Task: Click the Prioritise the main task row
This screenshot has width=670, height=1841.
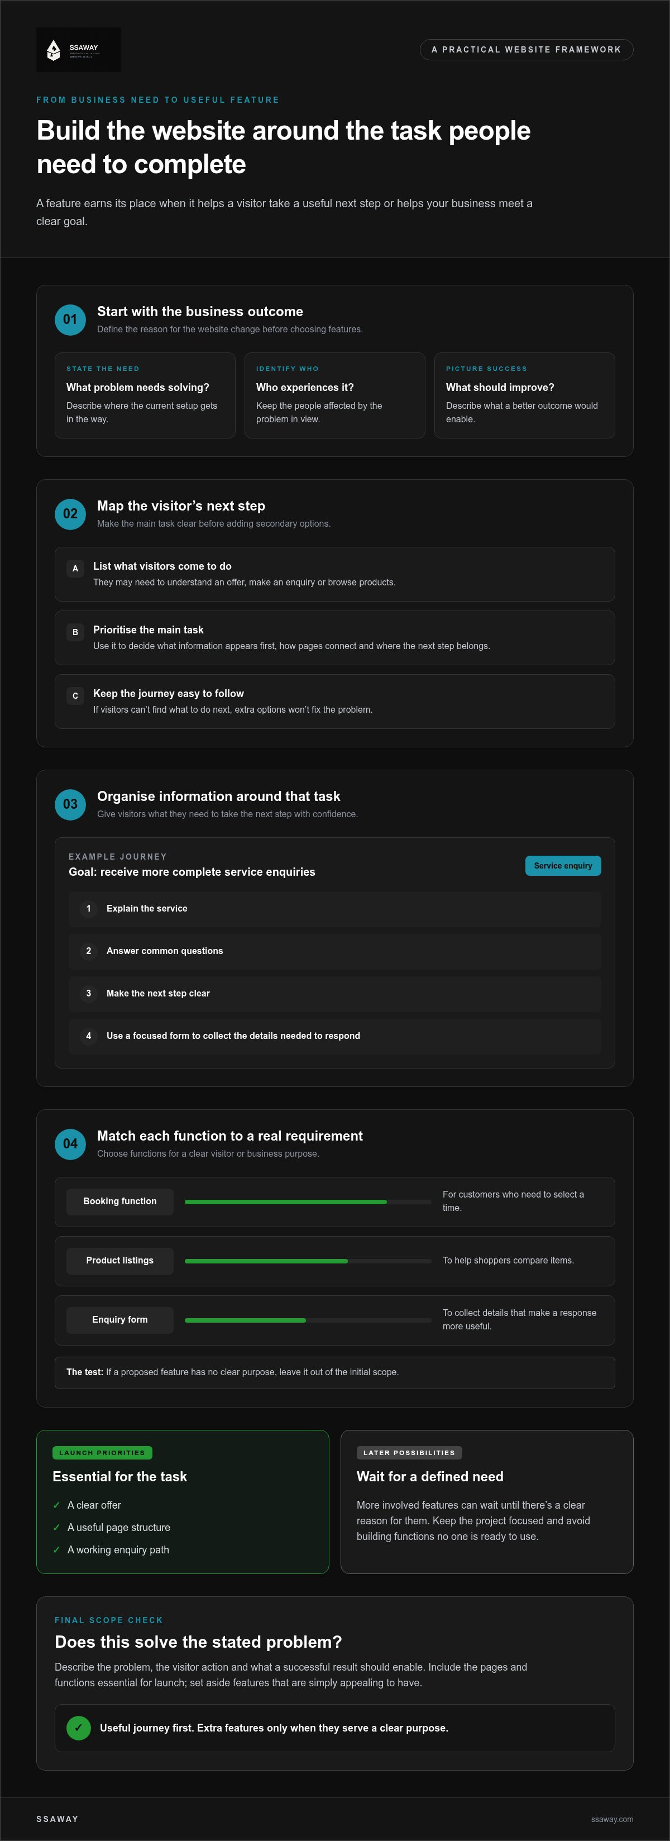Action: [335, 638]
